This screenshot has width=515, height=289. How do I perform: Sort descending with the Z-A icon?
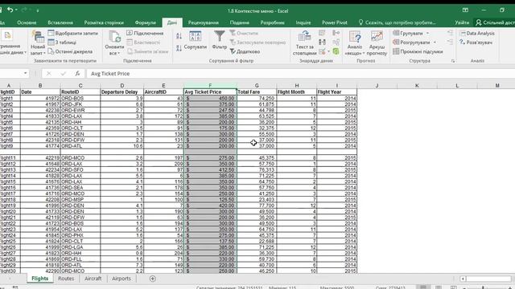(x=179, y=48)
